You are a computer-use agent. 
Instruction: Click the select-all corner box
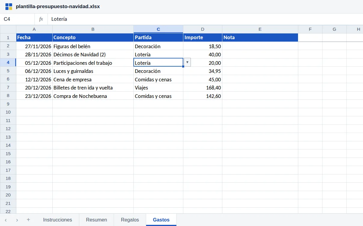point(8,29)
